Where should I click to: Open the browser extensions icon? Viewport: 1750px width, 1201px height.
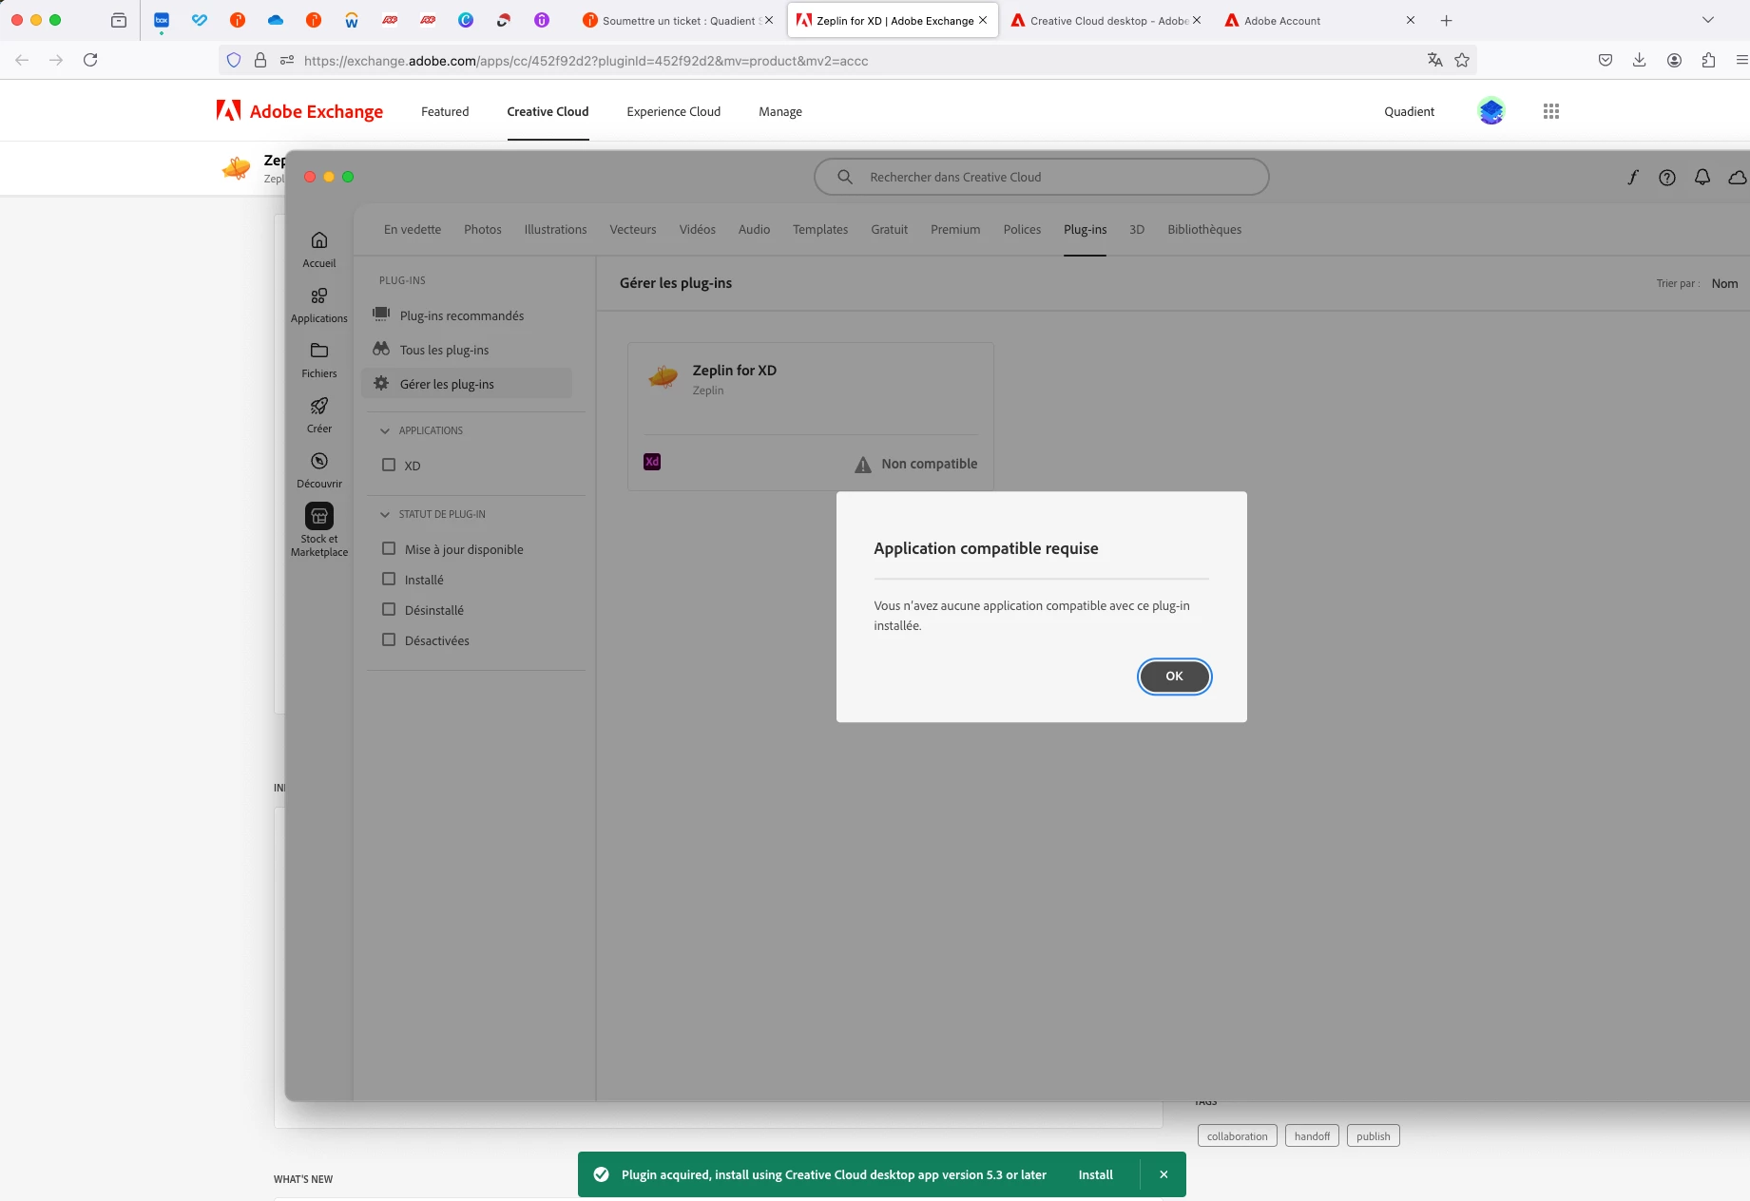(x=1708, y=60)
